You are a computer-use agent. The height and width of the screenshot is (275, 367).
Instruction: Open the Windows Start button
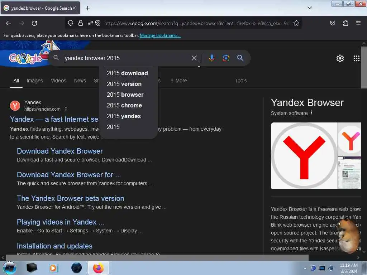click(9, 268)
